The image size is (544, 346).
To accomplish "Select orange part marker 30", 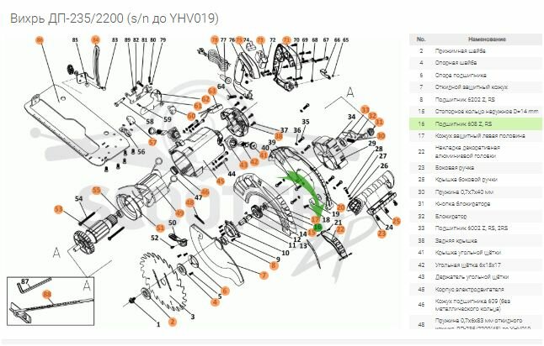I will [x=381, y=136].
